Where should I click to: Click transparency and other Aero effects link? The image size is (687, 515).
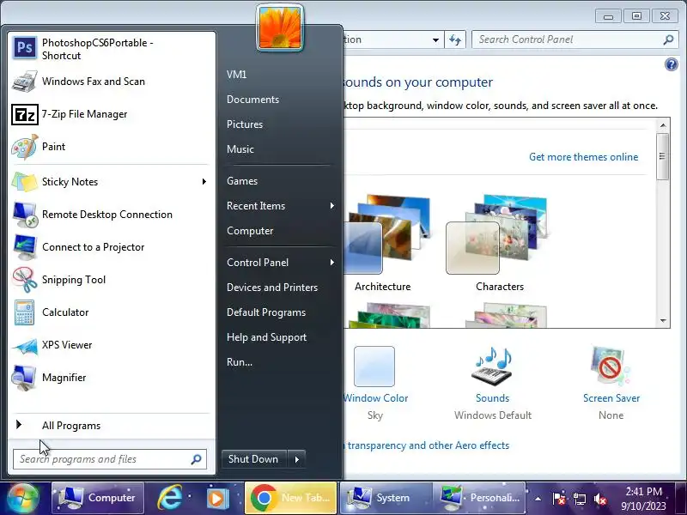click(428, 445)
